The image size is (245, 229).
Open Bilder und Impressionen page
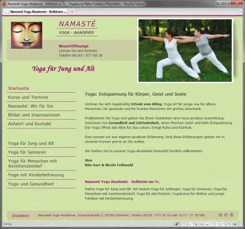point(34,115)
